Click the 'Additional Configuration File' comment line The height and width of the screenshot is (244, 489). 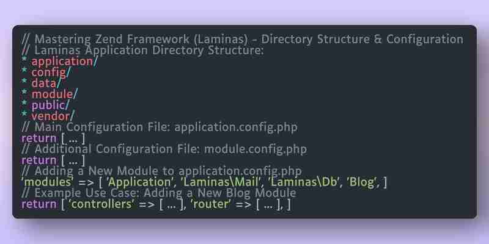[x=164, y=149]
